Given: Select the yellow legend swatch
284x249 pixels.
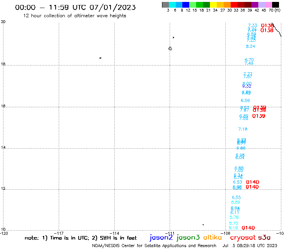Looking at the screenshot, I should pos(213,5).
